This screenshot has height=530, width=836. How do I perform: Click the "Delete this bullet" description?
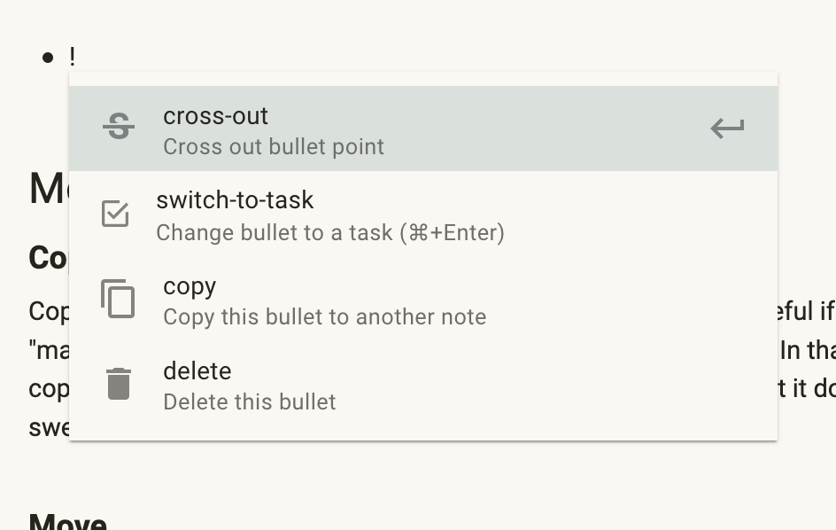(250, 401)
